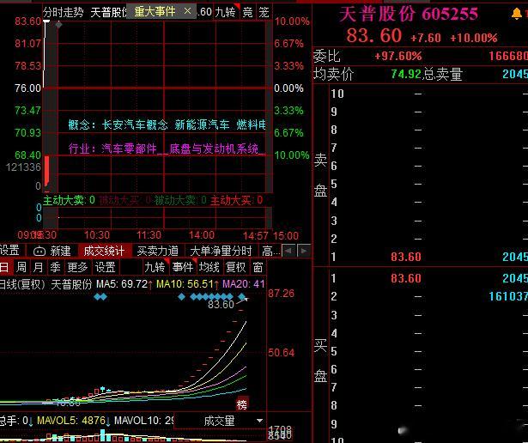
Task: Click the 概念 长安汽车概念 text line
Action: (167, 124)
